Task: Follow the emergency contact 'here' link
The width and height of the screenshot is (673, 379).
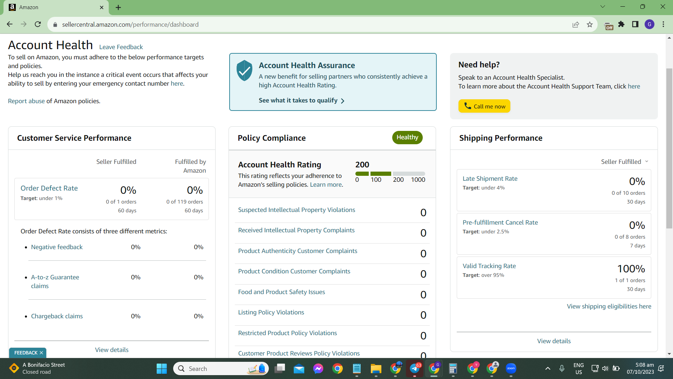Action: click(x=177, y=84)
